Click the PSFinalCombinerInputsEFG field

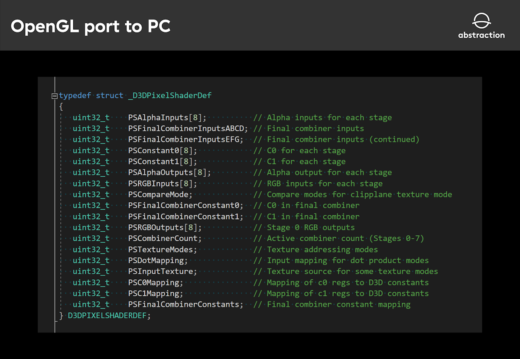click(185, 139)
